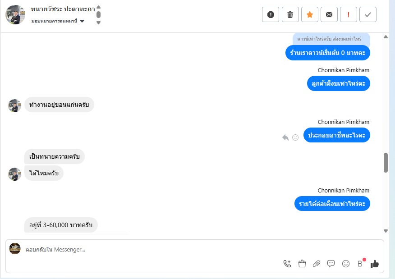Click the baht payment request icon

click(360, 264)
